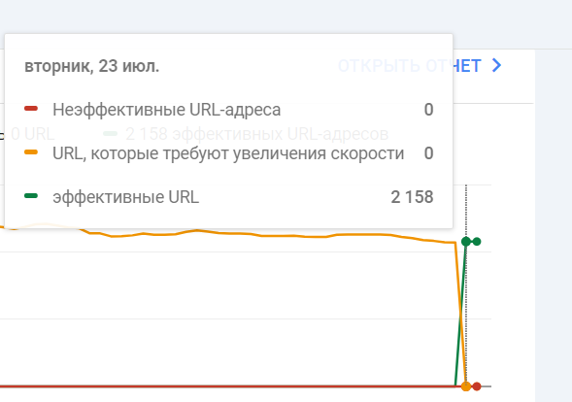
Task: Select the green data point on the dotted line
Action: point(466,241)
